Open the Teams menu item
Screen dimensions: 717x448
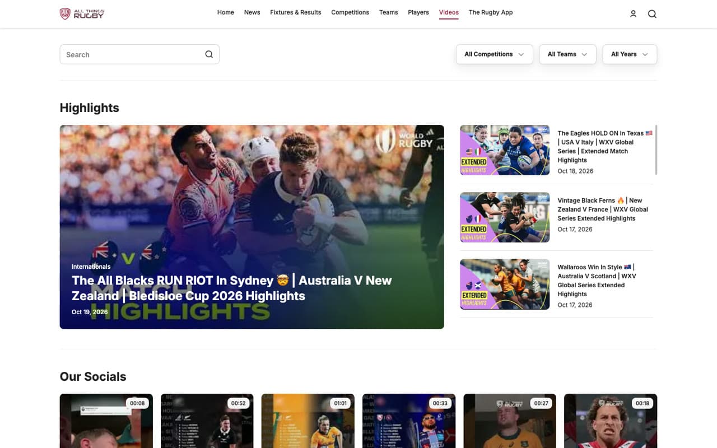(x=389, y=12)
